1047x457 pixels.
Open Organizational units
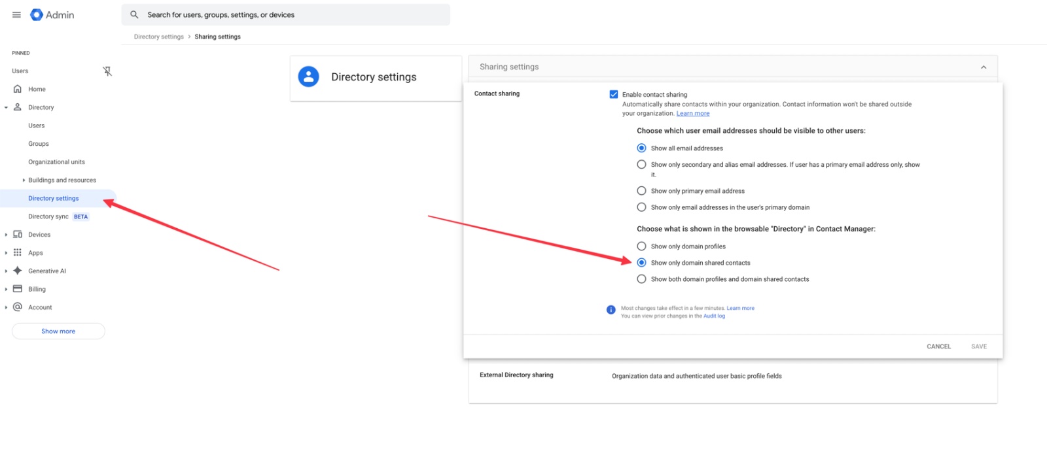pyautogui.click(x=56, y=162)
